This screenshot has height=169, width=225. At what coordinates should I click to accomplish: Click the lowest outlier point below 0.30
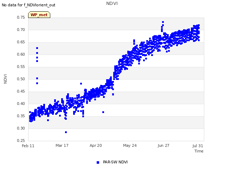66,132
